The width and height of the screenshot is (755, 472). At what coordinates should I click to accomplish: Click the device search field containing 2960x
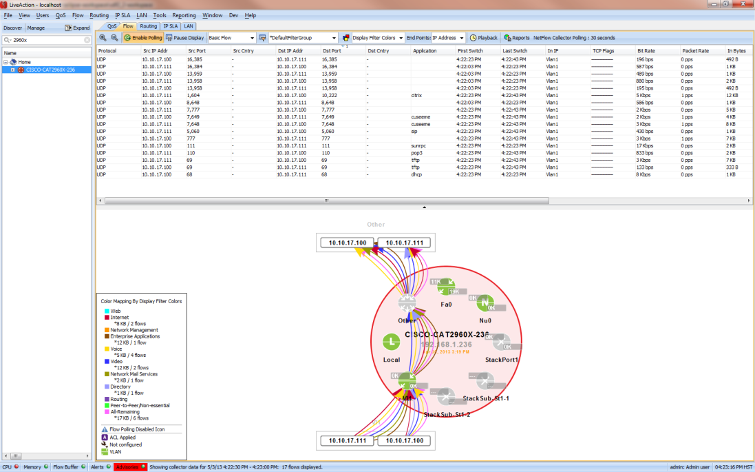tap(47, 40)
